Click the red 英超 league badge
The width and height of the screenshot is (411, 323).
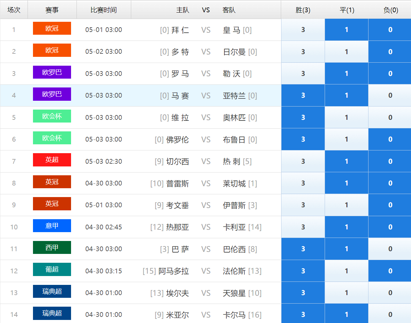click(x=52, y=160)
